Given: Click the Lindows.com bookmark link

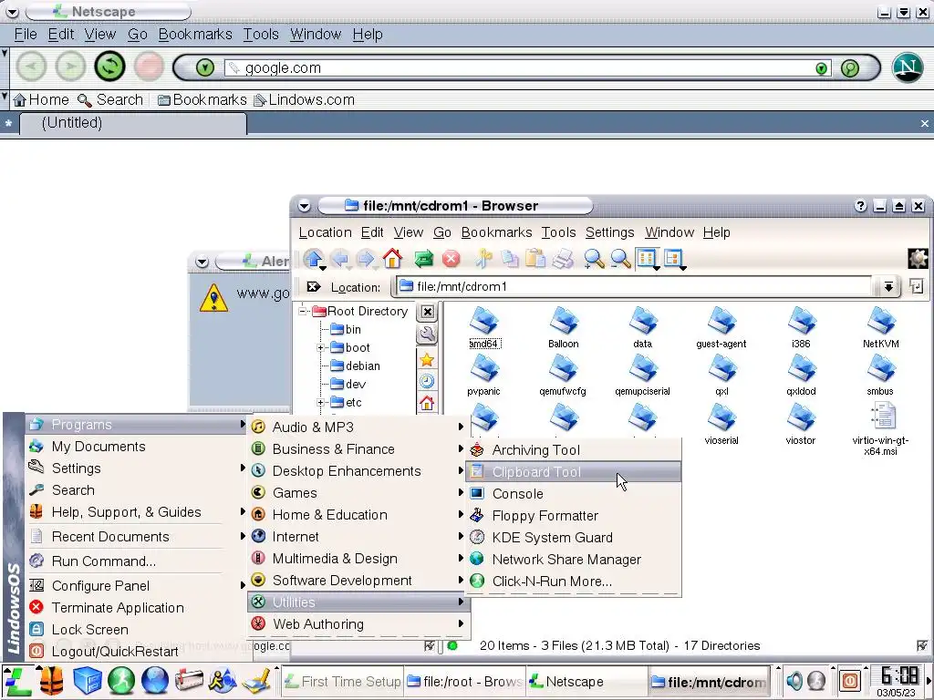Looking at the screenshot, I should coord(305,100).
